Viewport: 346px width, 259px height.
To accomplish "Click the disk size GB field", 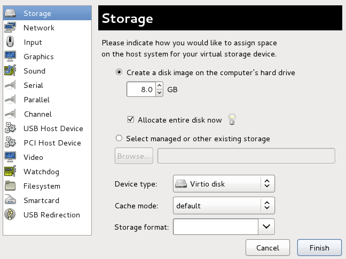I will [140, 90].
